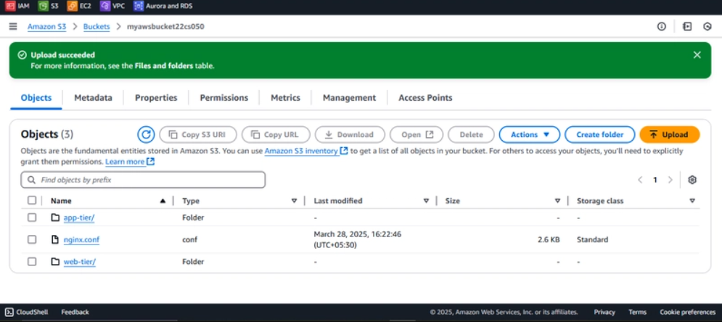Open the Actions dropdown
The width and height of the screenshot is (722, 322).
point(530,135)
